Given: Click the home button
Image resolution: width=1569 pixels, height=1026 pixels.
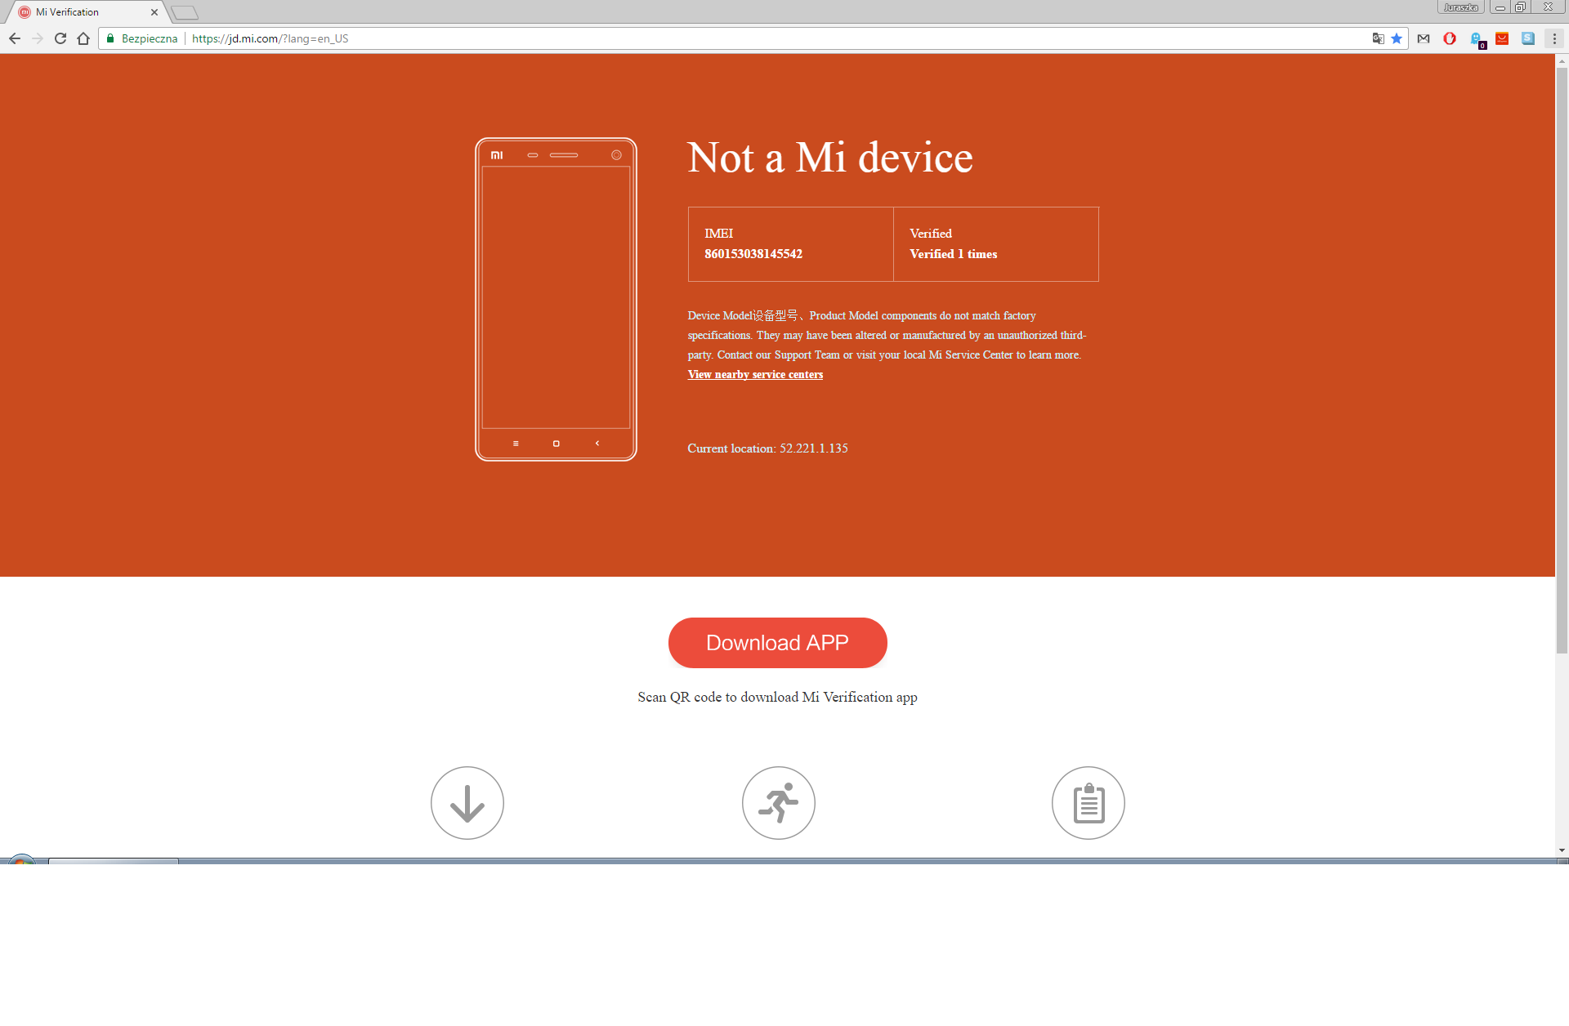Looking at the screenshot, I should tap(83, 38).
